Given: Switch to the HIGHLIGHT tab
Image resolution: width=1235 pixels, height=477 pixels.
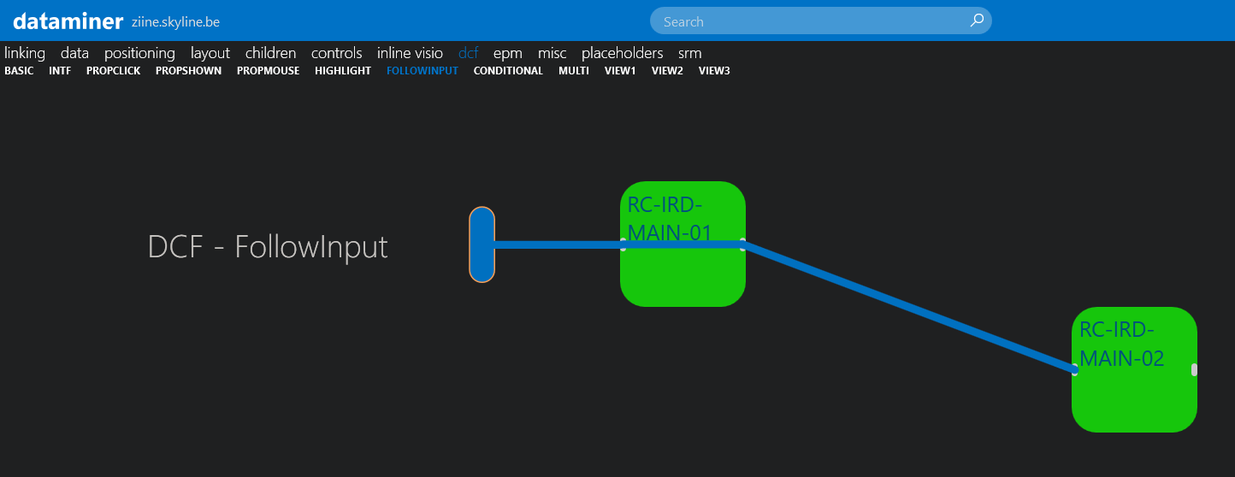Looking at the screenshot, I should [342, 71].
